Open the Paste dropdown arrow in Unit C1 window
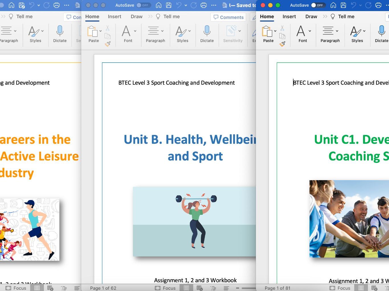Viewport: 389px width, 291px height. coord(275,31)
